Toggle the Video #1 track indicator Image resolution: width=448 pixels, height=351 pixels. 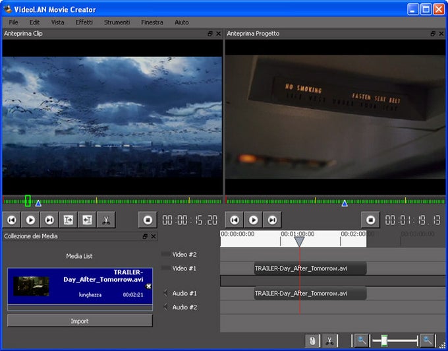point(166,268)
